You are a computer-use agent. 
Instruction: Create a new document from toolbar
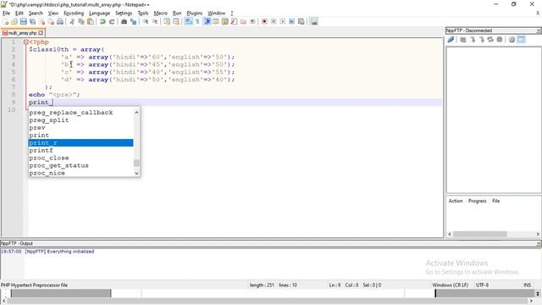[x=5, y=22]
